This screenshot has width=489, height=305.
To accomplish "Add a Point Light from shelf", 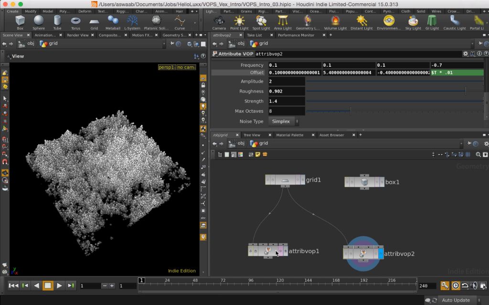I will [x=239, y=21].
